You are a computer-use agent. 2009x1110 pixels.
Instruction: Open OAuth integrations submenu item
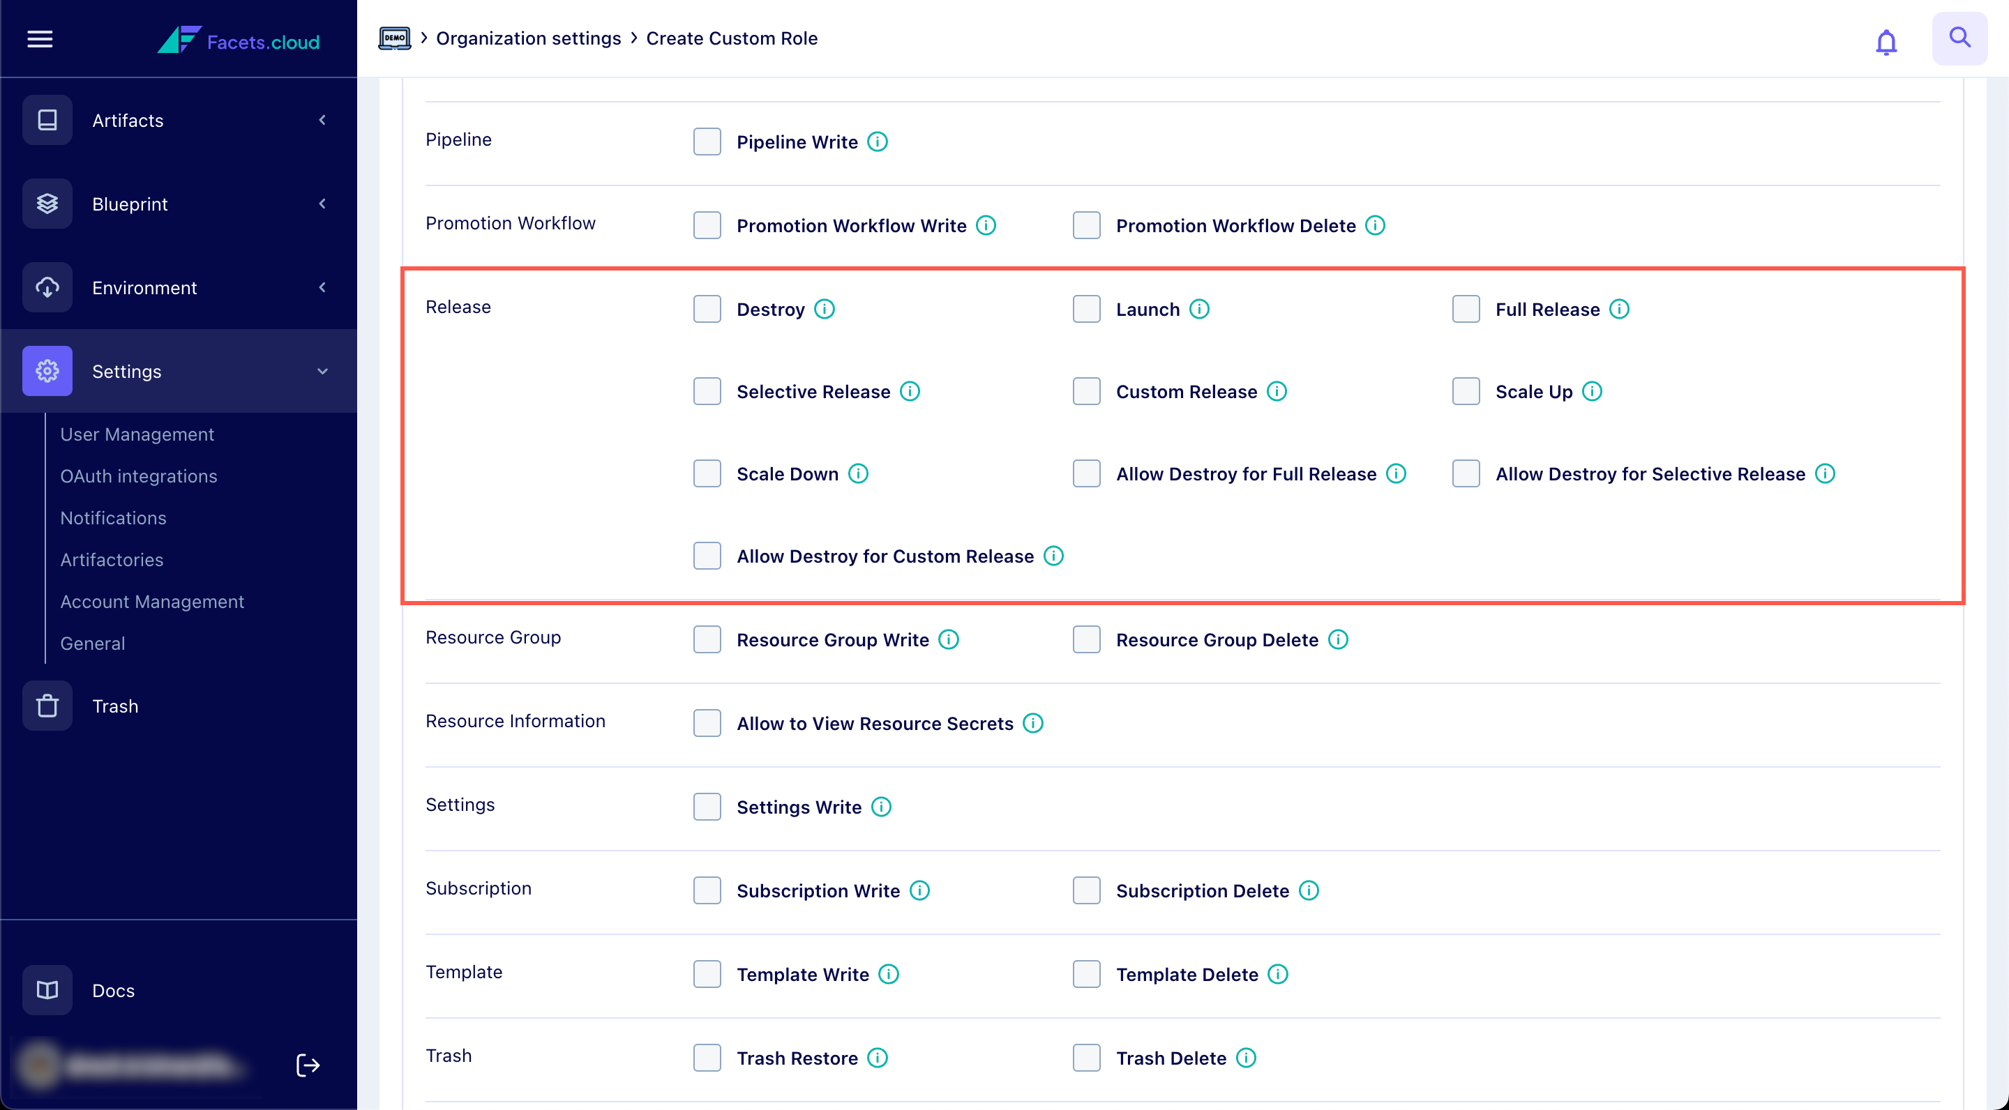(139, 476)
